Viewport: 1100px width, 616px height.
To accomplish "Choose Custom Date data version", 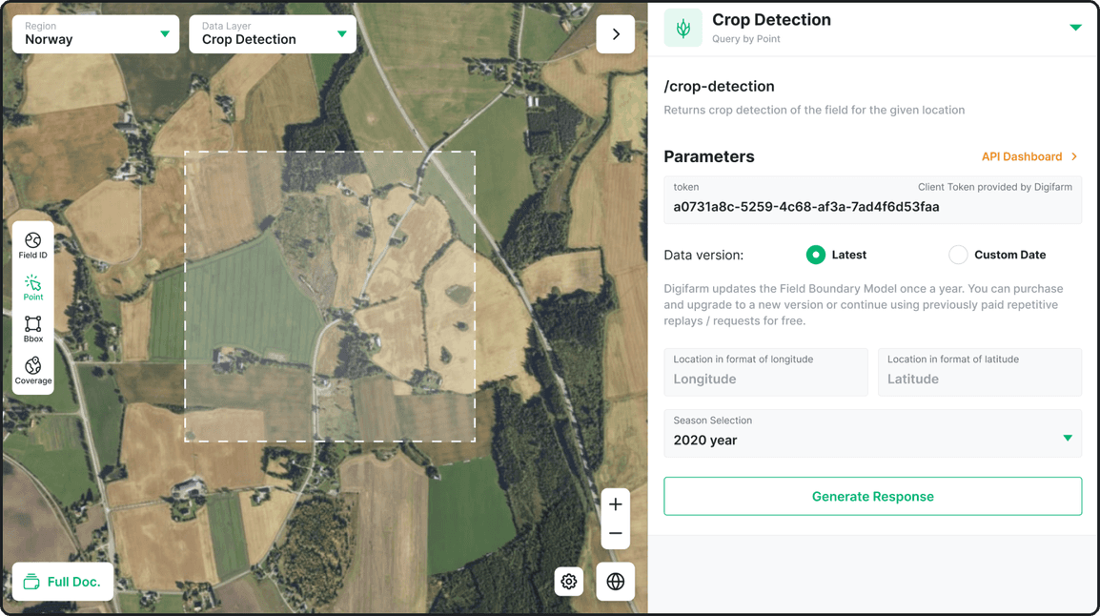I will tap(957, 255).
